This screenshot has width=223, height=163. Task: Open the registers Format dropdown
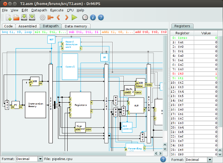click(198, 159)
